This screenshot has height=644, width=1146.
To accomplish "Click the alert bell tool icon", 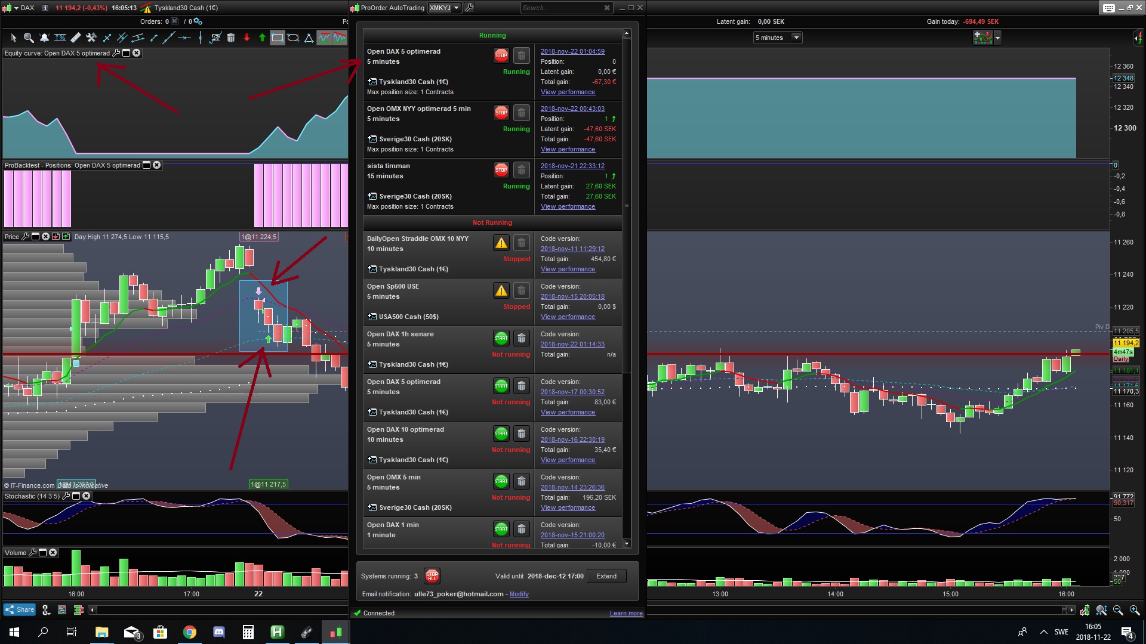I will point(44,38).
